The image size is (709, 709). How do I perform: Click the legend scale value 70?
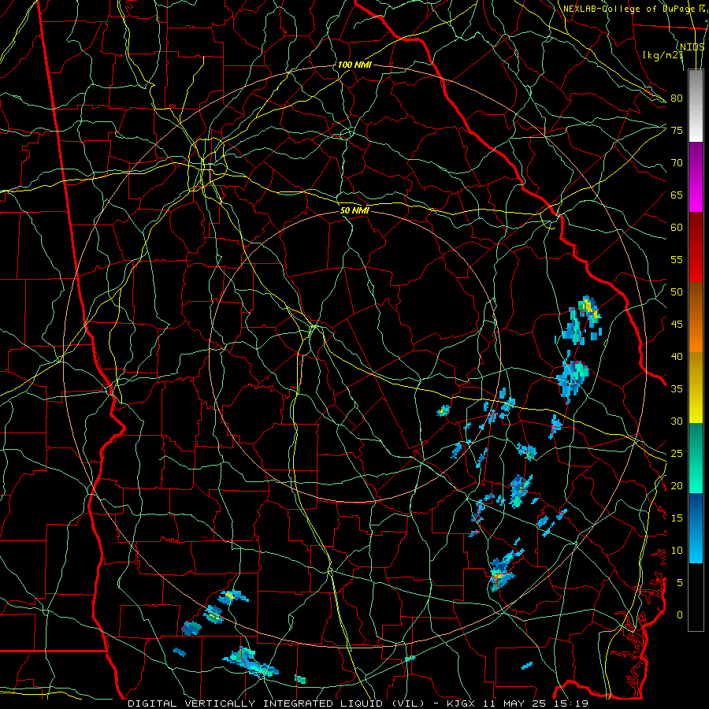point(677,163)
